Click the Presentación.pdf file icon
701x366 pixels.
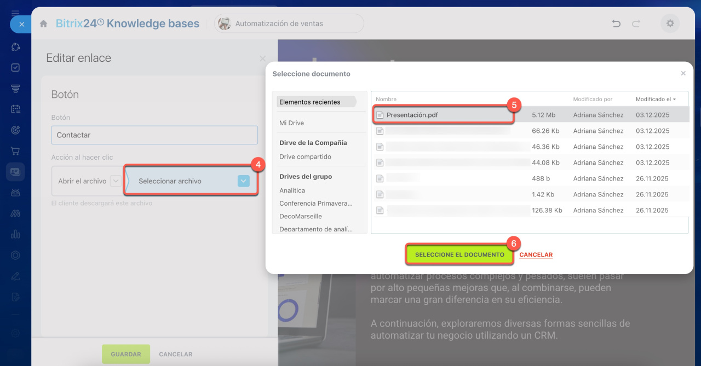[380, 115]
